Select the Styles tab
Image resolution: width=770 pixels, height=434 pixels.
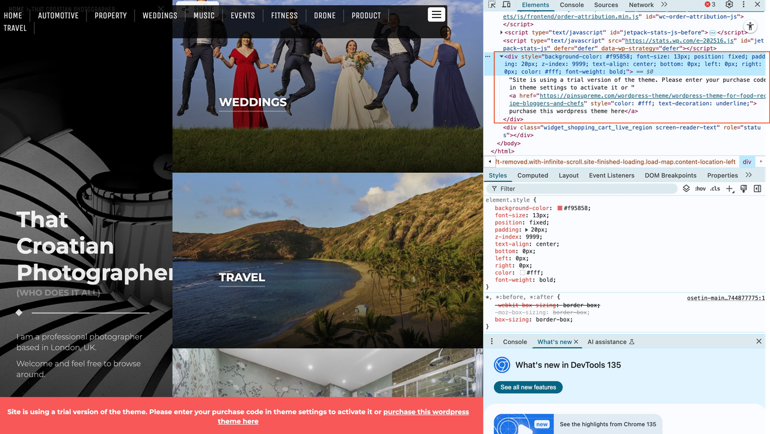(x=497, y=175)
